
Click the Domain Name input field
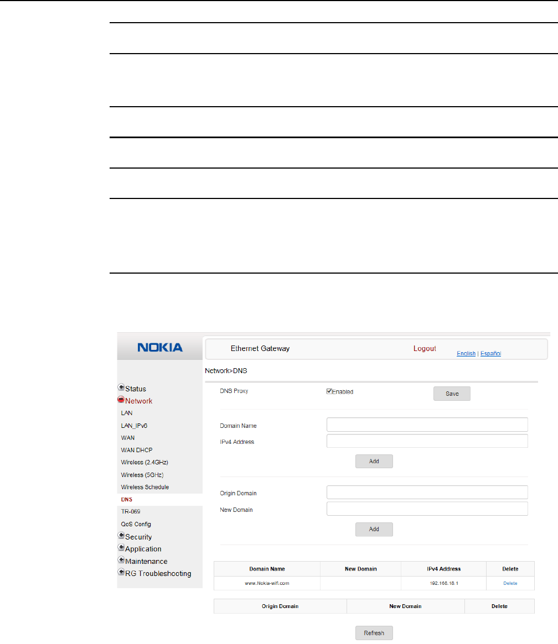pyautogui.click(x=427, y=425)
